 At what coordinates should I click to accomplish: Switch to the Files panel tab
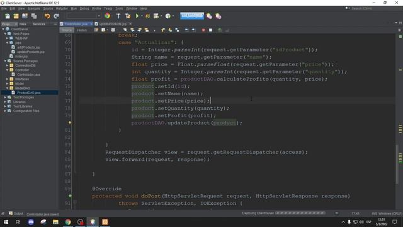[x=23, y=24]
